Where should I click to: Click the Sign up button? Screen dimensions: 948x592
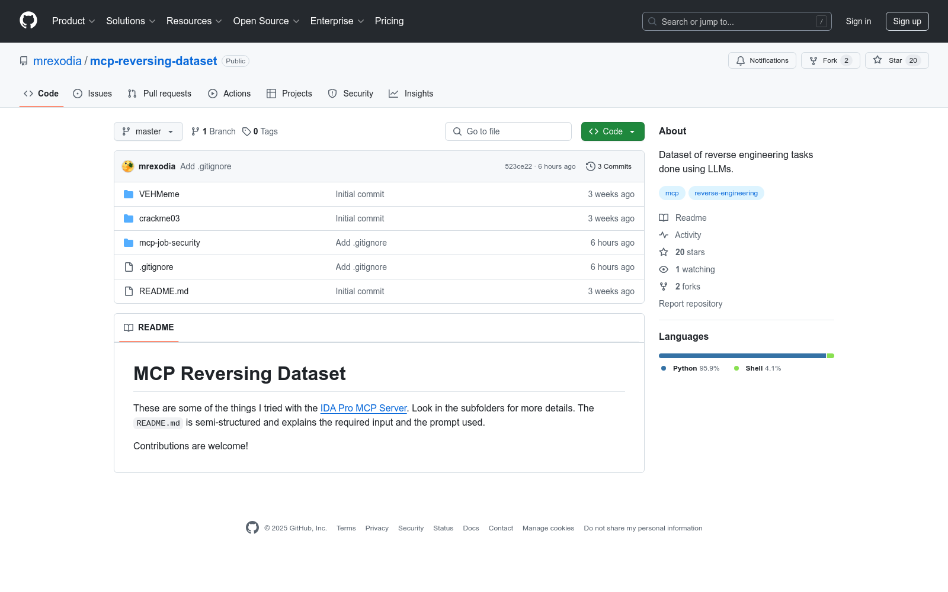[907, 21]
